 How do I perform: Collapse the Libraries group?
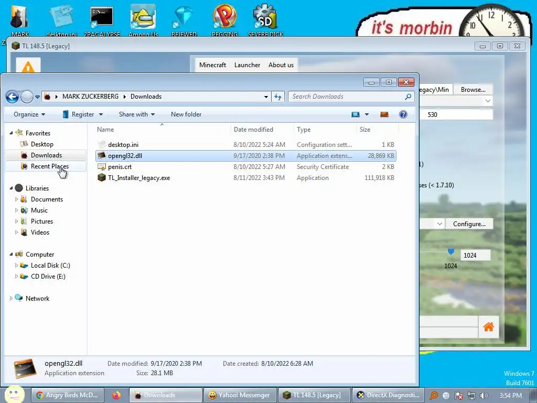(x=11, y=188)
